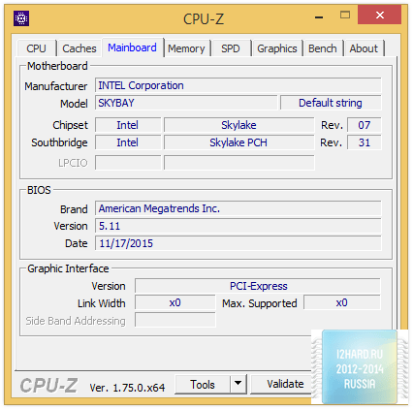Image resolution: width=413 pixels, height=409 pixels.
Task: Click the Tools button
Action: coord(203,384)
